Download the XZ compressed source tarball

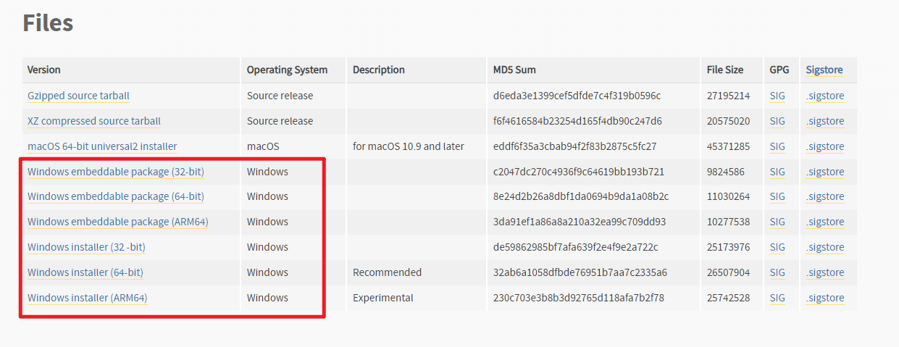(94, 121)
